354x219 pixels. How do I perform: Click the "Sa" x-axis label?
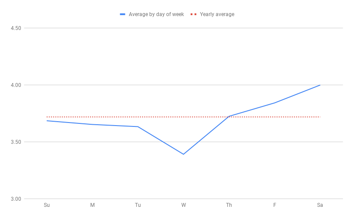point(320,205)
